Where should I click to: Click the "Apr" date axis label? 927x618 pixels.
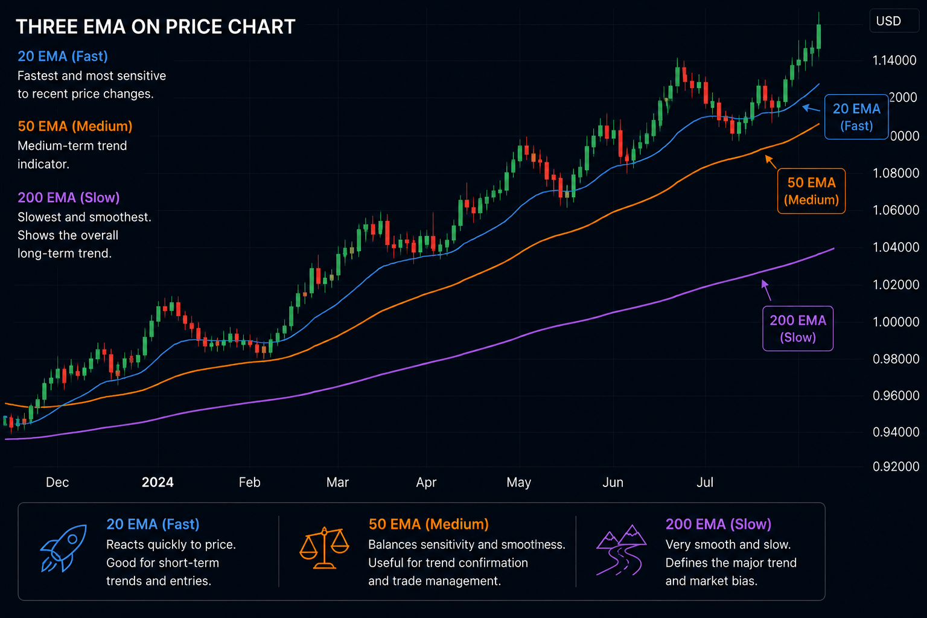click(x=426, y=482)
